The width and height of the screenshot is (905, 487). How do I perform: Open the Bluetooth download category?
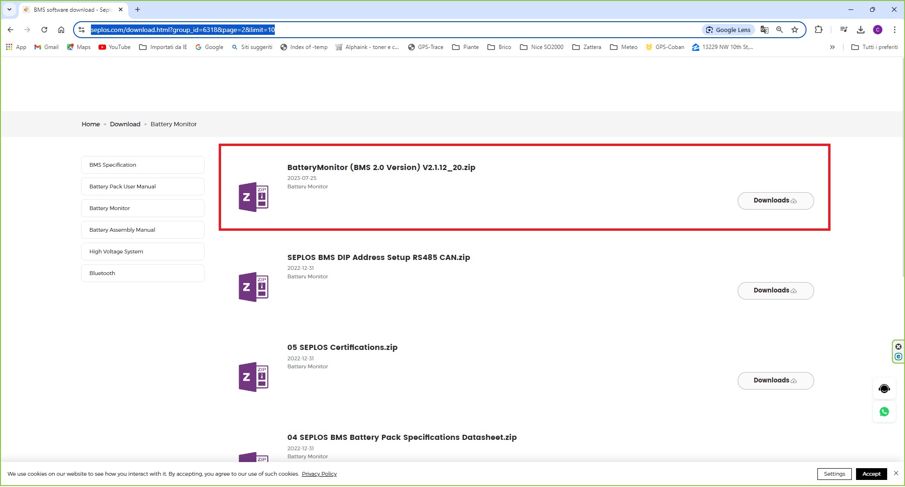point(142,273)
